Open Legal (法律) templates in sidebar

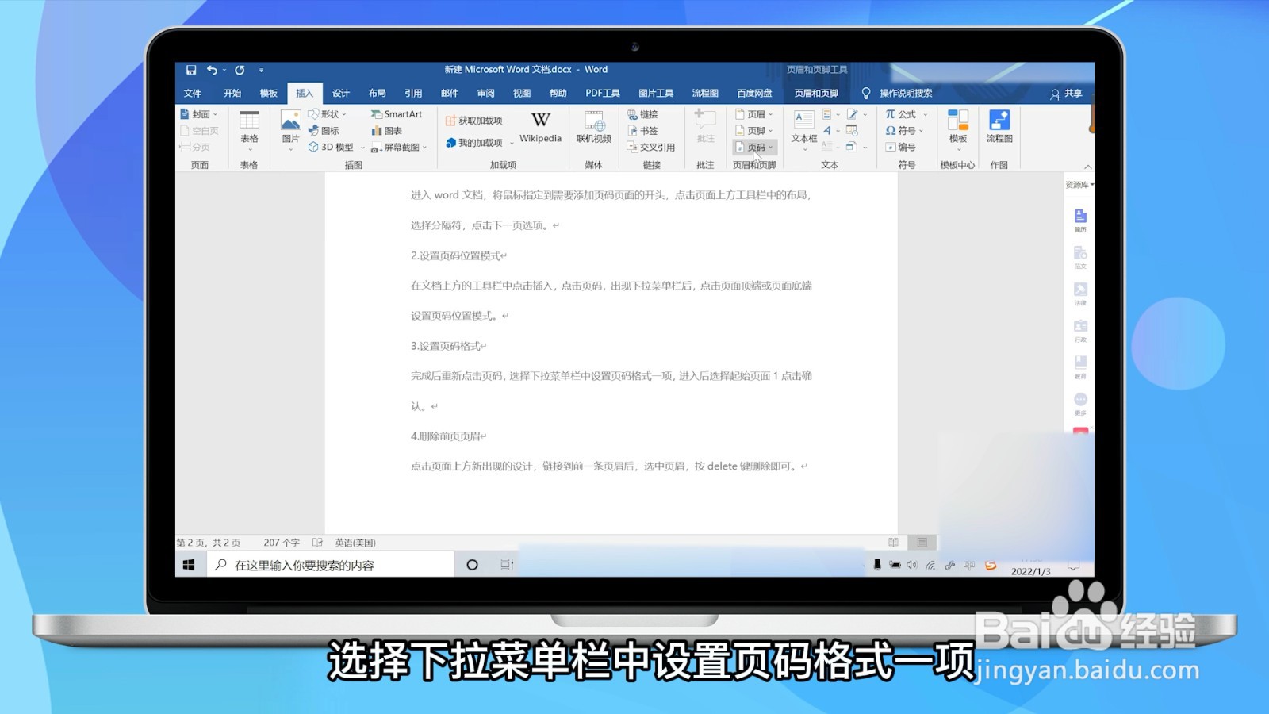[x=1080, y=294]
